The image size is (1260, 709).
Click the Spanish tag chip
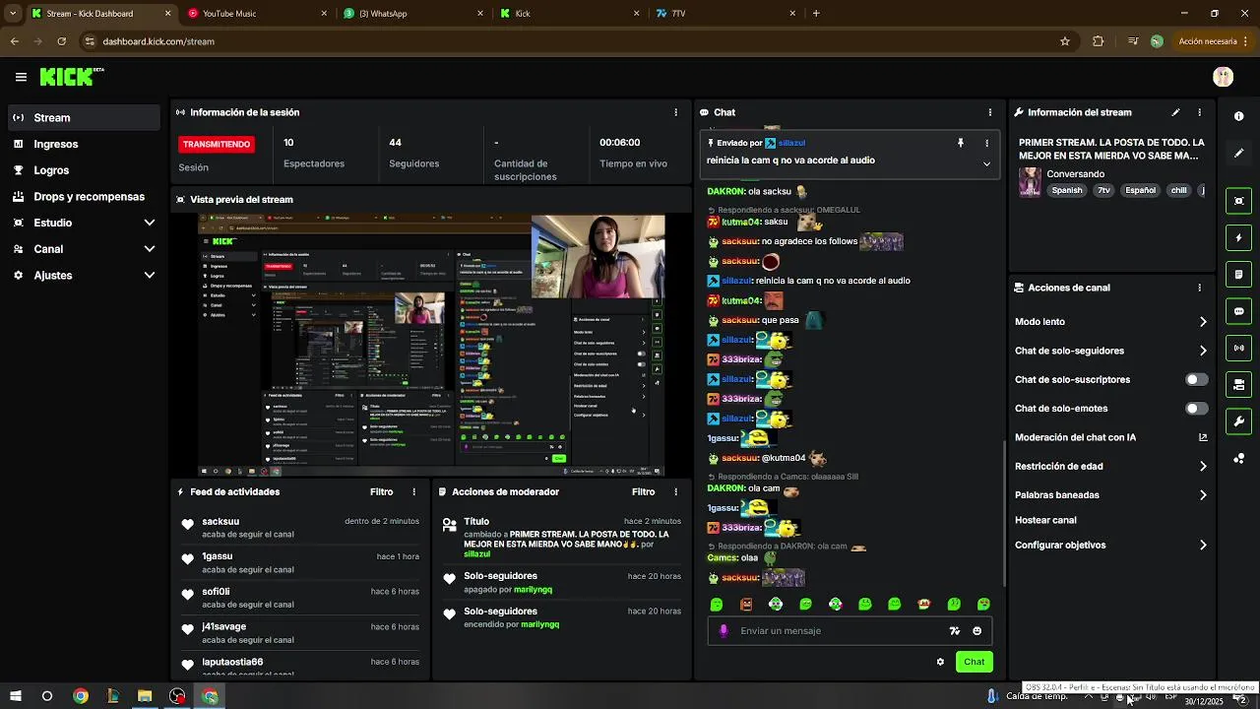[x=1066, y=191]
